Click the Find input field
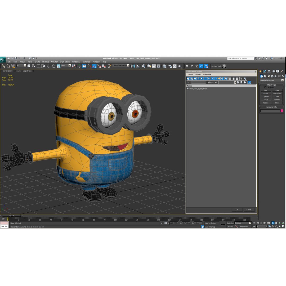 point(199,82)
